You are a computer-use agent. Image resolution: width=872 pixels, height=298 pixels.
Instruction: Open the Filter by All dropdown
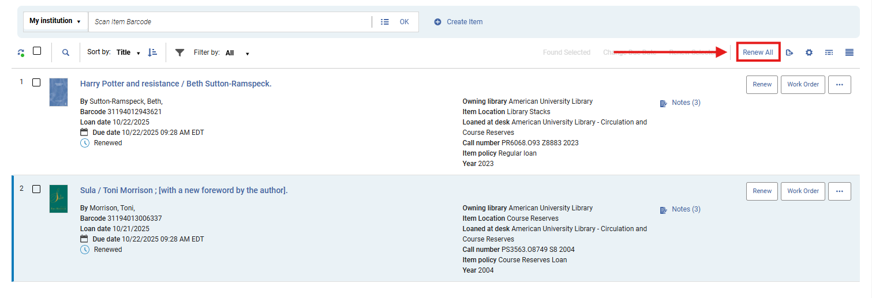[237, 53]
